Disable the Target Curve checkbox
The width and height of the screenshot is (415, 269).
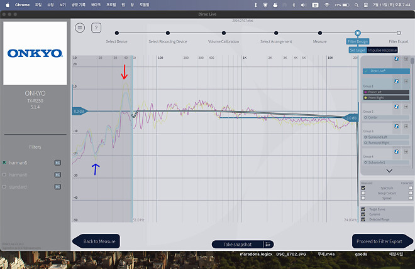pyautogui.click(x=363, y=209)
